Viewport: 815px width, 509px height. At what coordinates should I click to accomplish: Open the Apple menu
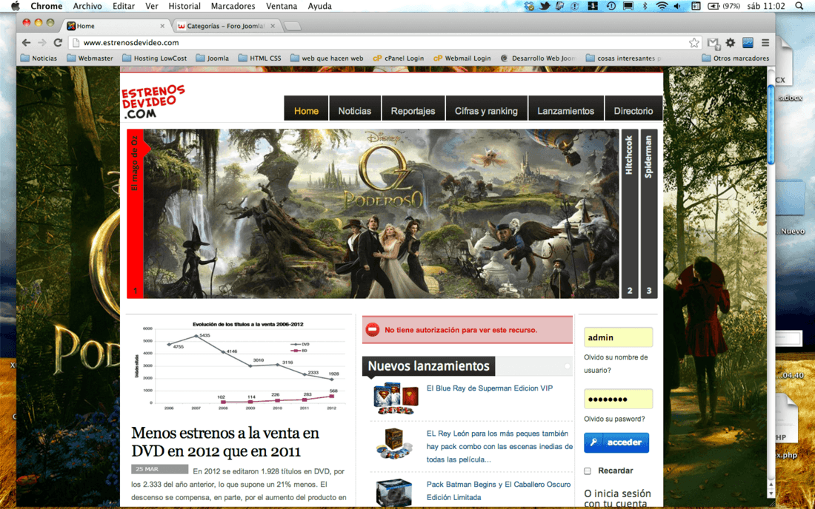pos(15,6)
